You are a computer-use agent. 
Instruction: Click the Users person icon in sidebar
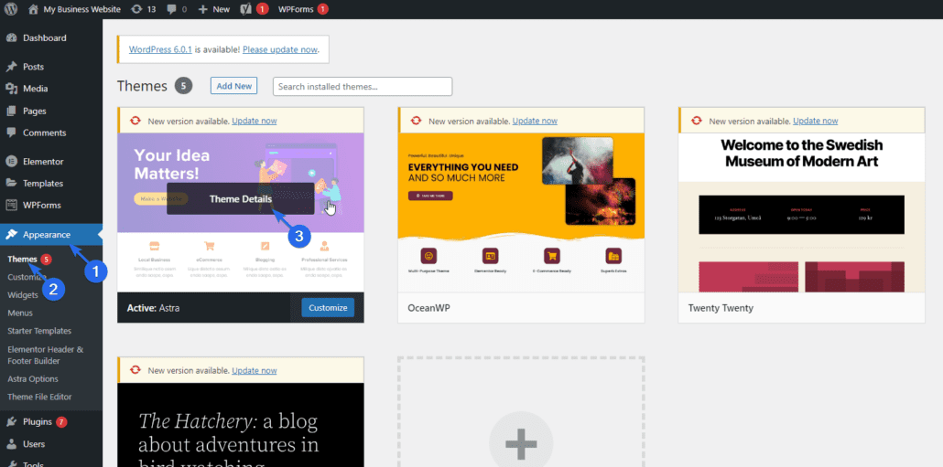coord(11,444)
